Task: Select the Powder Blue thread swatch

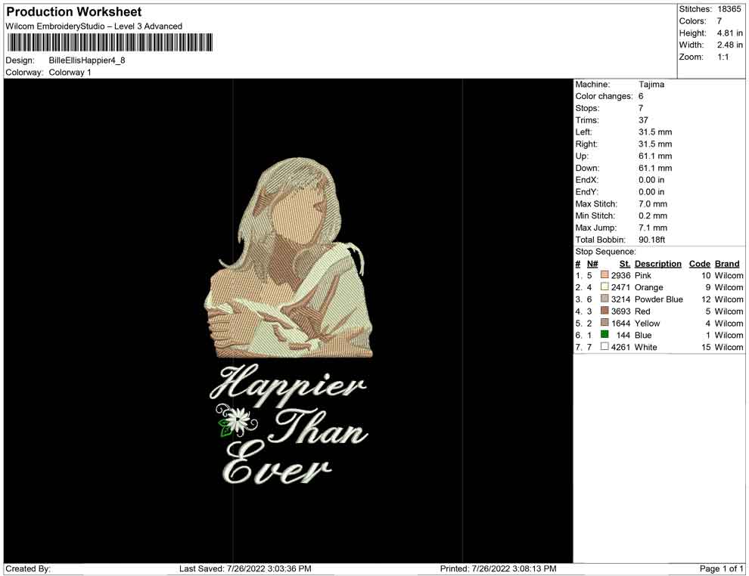Action: (604, 299)
